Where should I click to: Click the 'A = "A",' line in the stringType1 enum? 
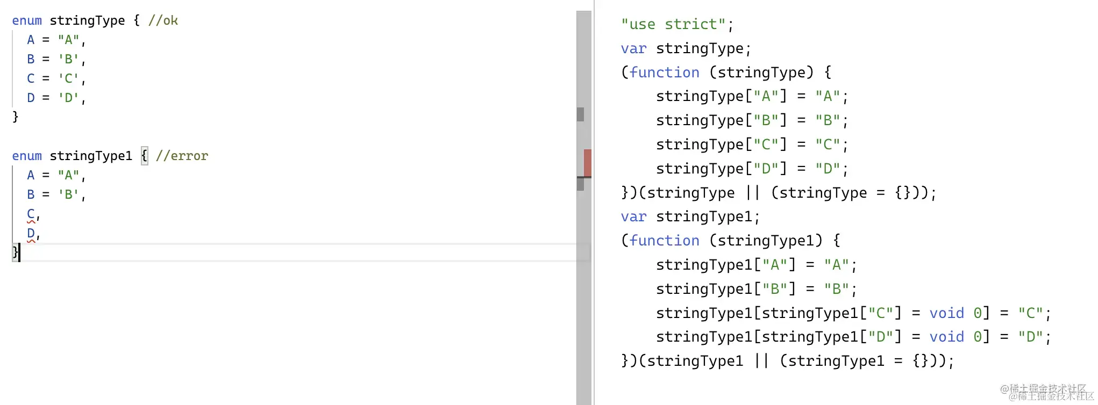(56, 175)
